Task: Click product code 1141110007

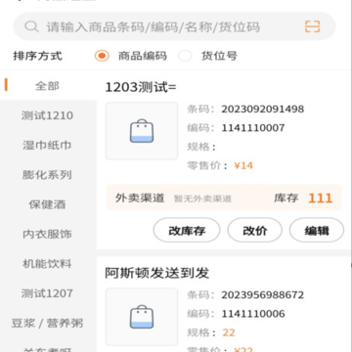Action: pos(253,128)
